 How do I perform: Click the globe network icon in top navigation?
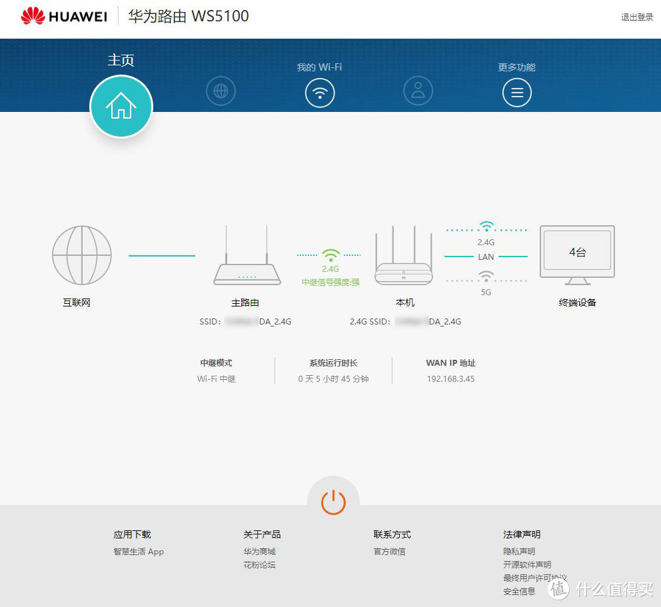[221, 91]
